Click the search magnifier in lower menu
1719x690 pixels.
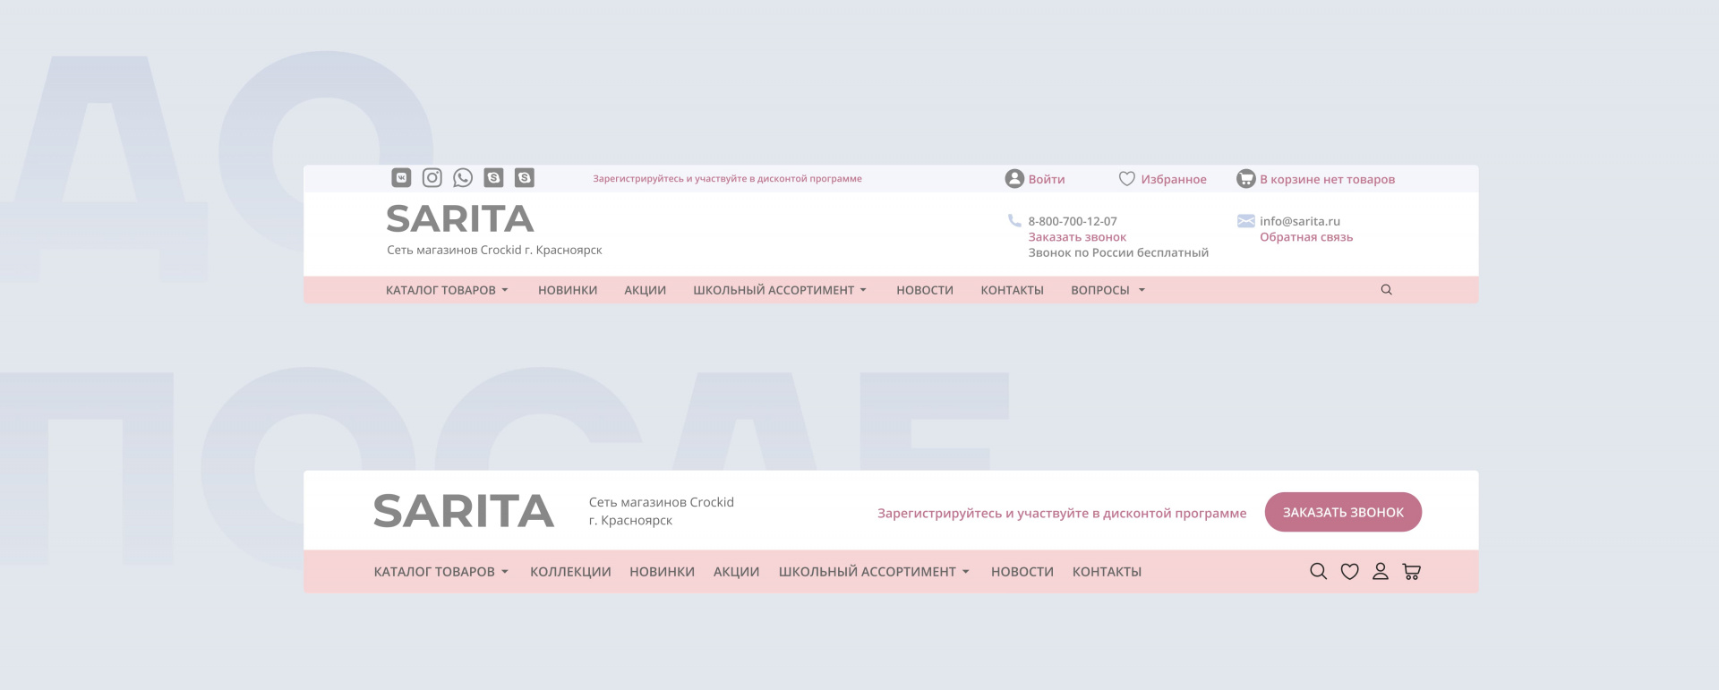[x=1319, y=572]
